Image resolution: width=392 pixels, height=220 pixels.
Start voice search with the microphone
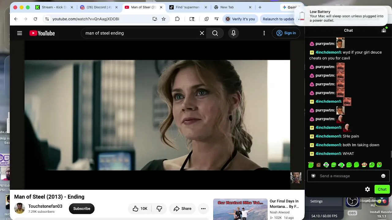pos(234,33)
